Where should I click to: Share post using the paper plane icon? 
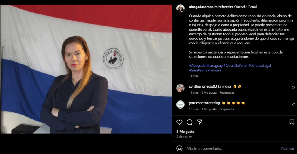pos(200,122)
